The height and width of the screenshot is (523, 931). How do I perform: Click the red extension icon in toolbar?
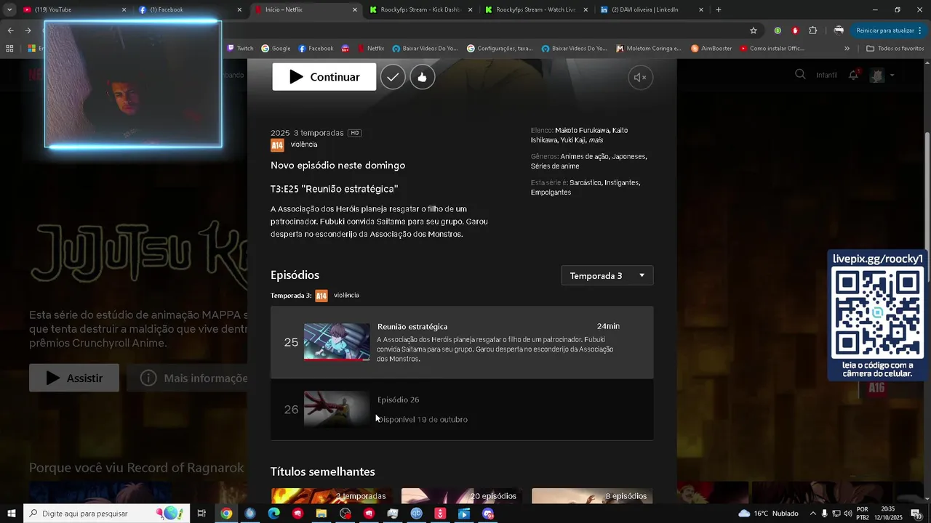[x=795, y=31]
